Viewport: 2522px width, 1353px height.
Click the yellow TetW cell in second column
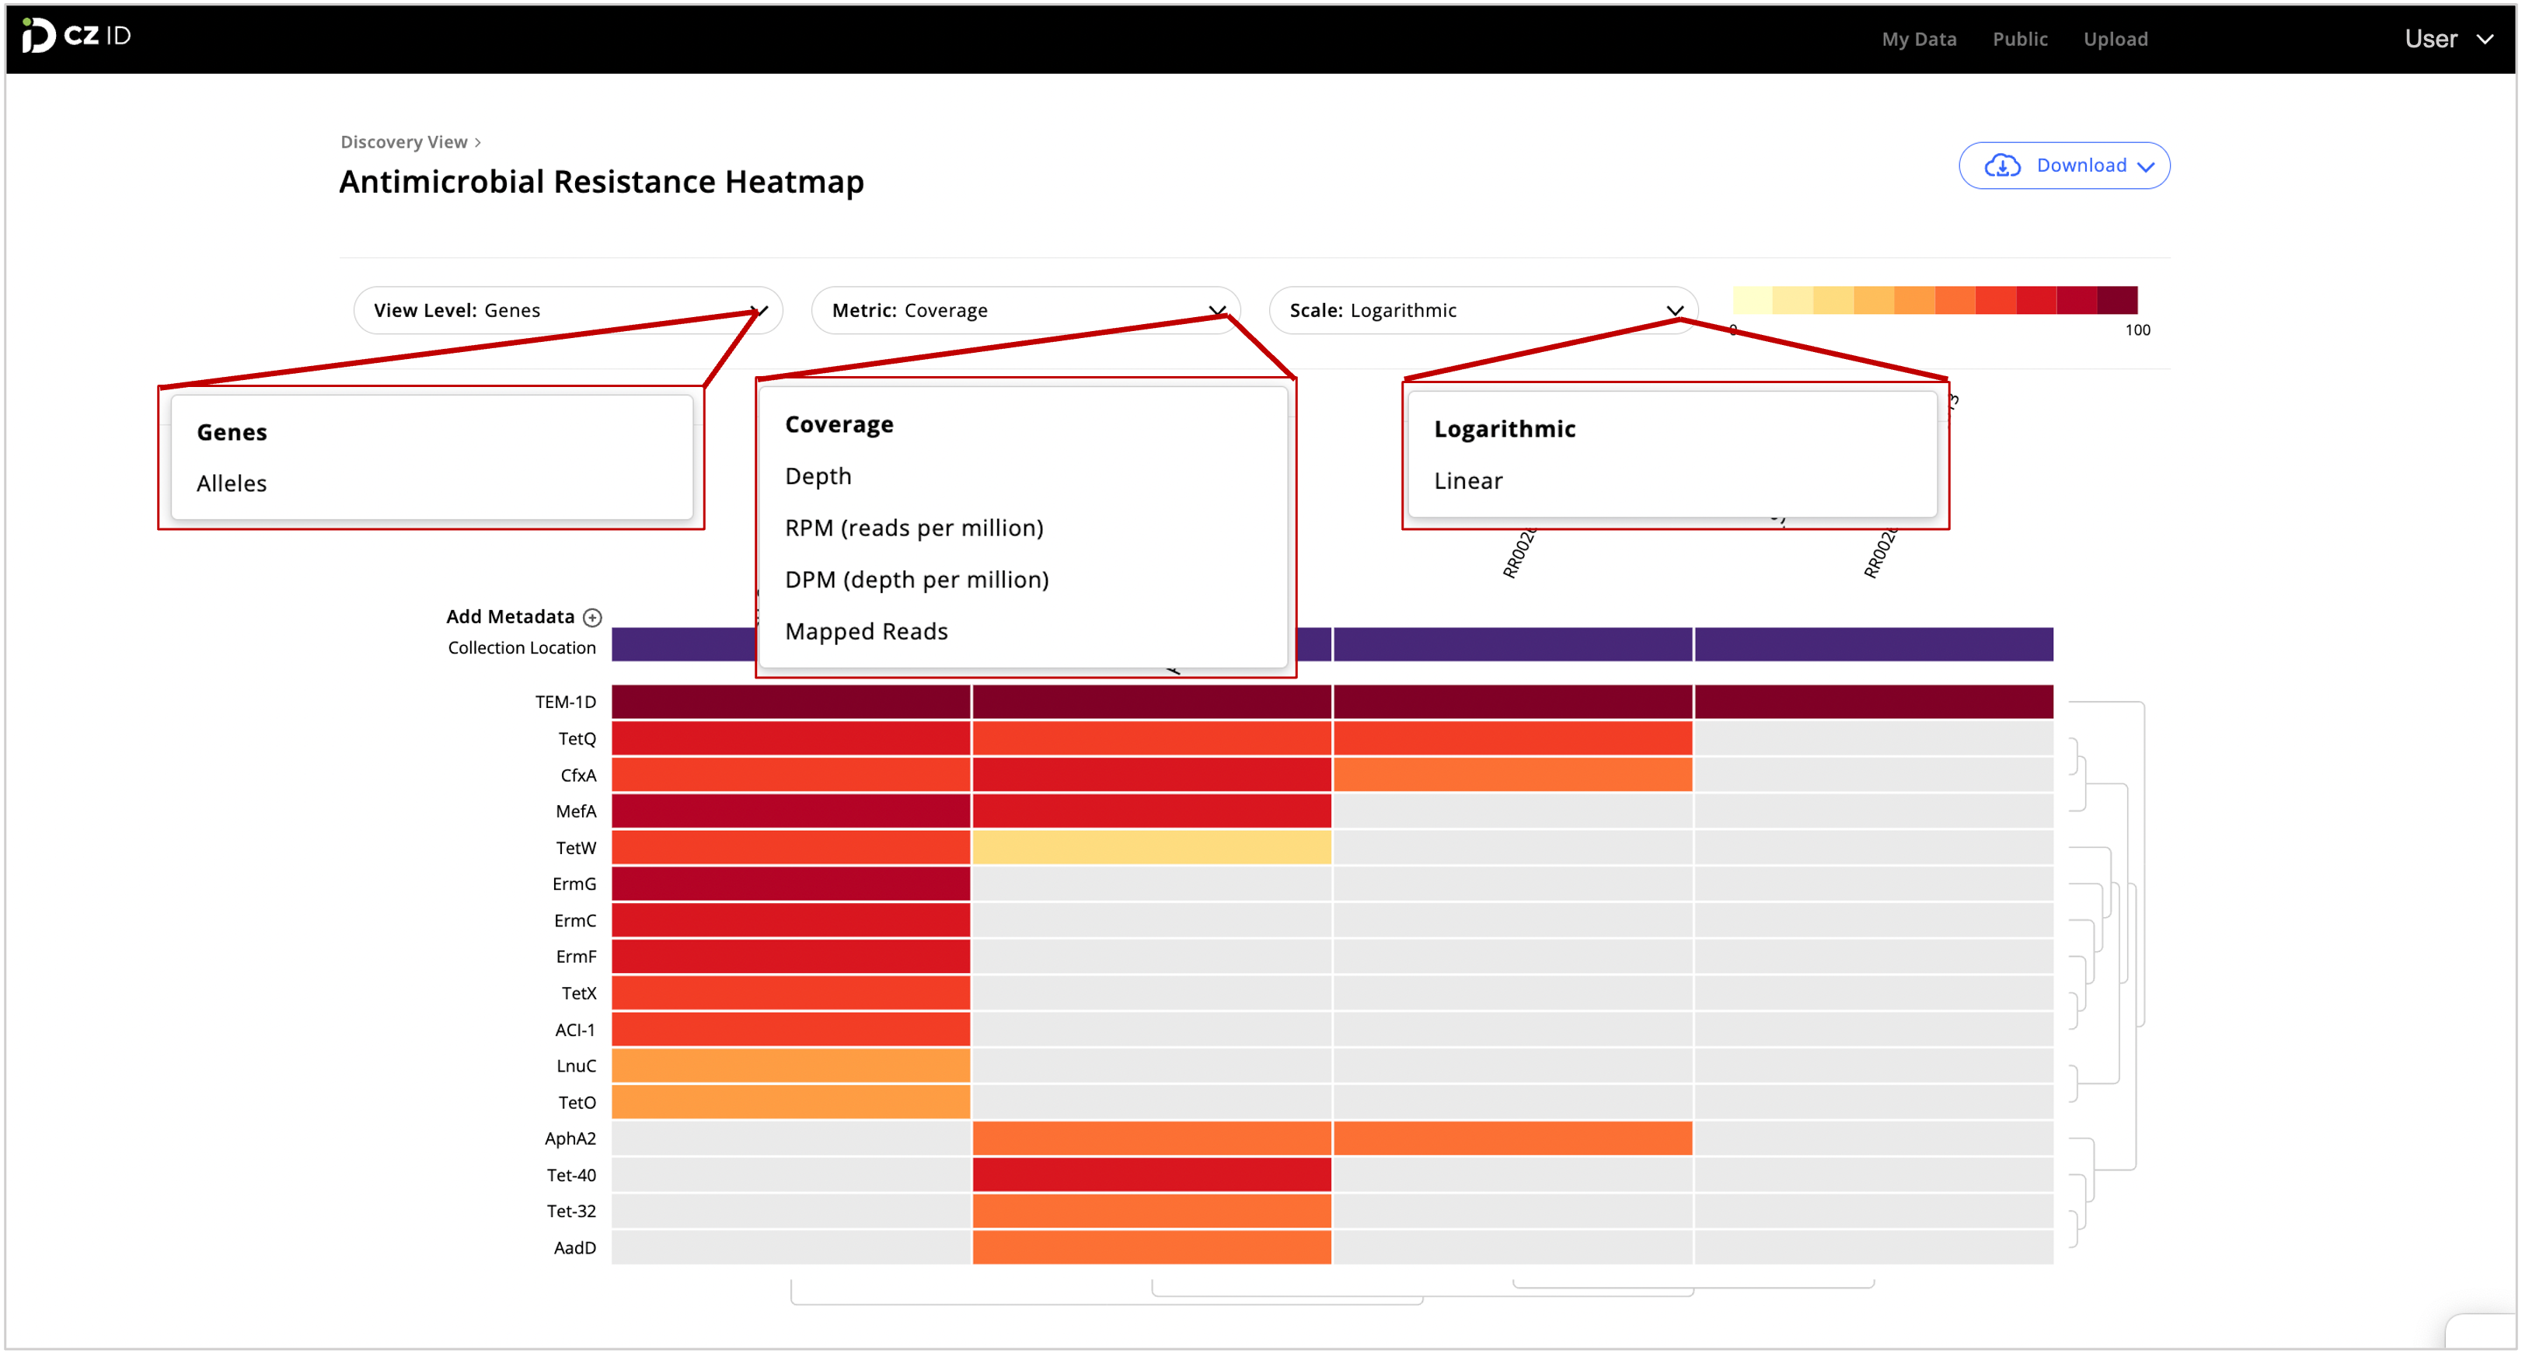pos(1151,848)
